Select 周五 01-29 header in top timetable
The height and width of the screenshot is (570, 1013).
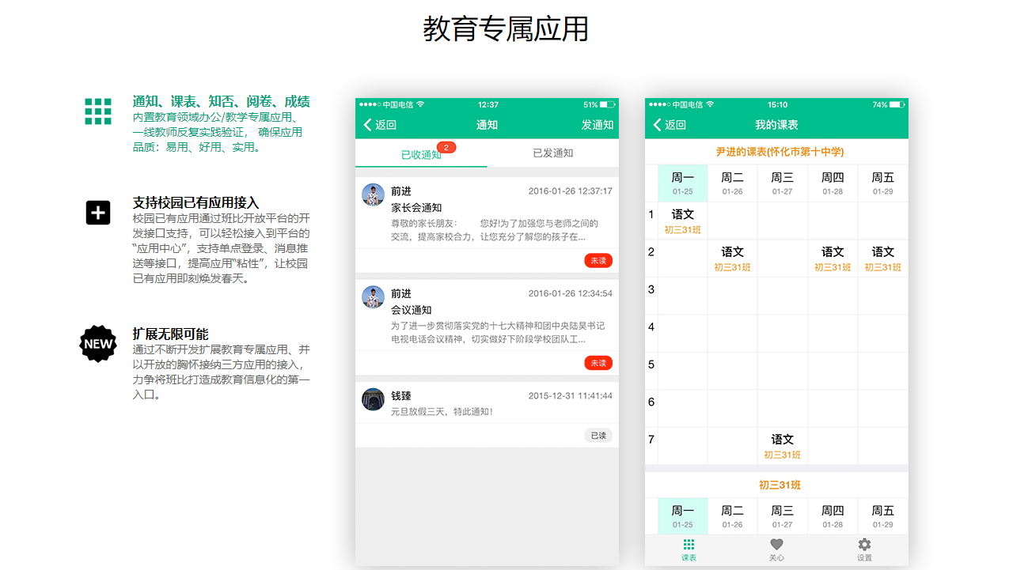882,183
